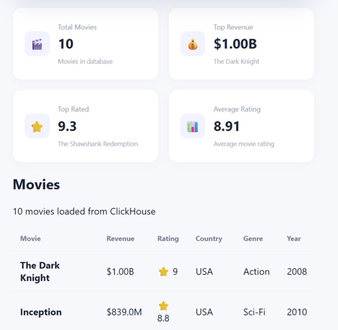Select The Dark Knight title in the table
Screen dimensions: 338x330
[x=40, y=271]
